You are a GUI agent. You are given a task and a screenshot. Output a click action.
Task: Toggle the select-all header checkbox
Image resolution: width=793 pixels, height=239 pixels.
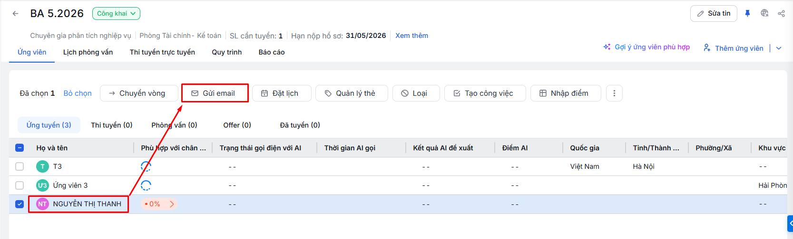coord(20,148)
